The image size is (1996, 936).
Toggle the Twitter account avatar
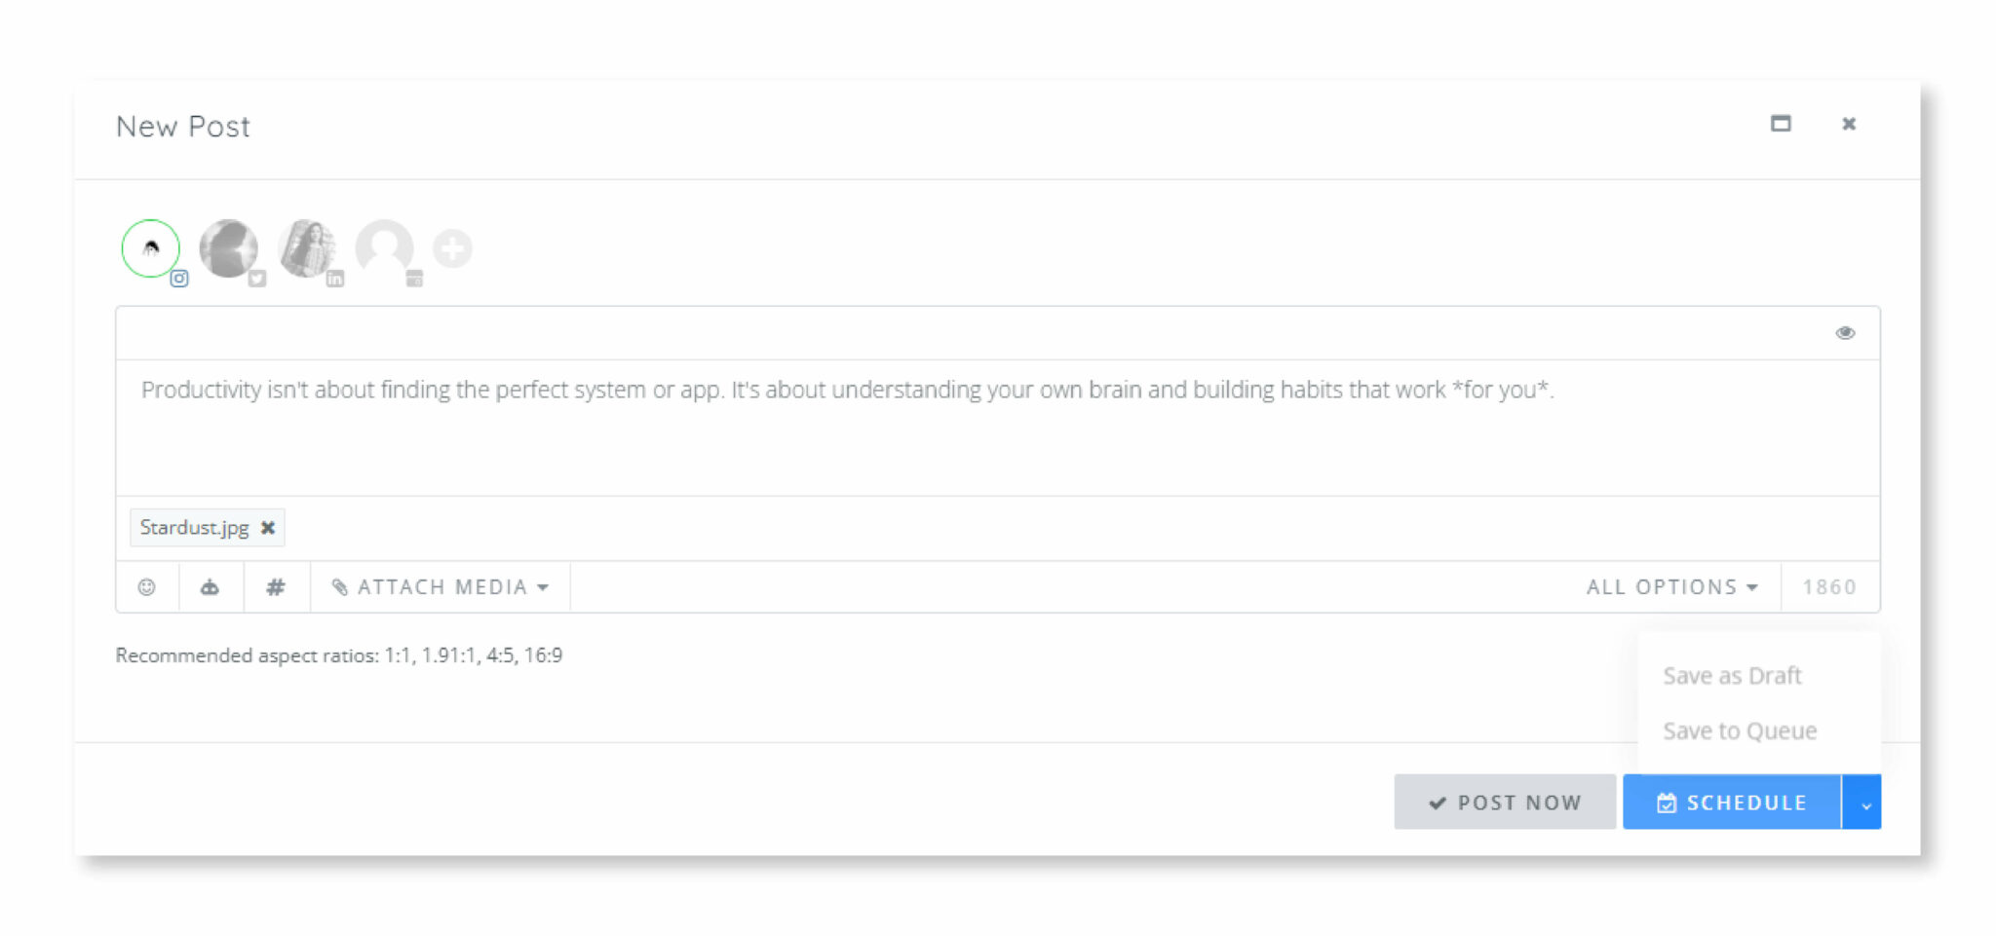(x=228, y=248)
